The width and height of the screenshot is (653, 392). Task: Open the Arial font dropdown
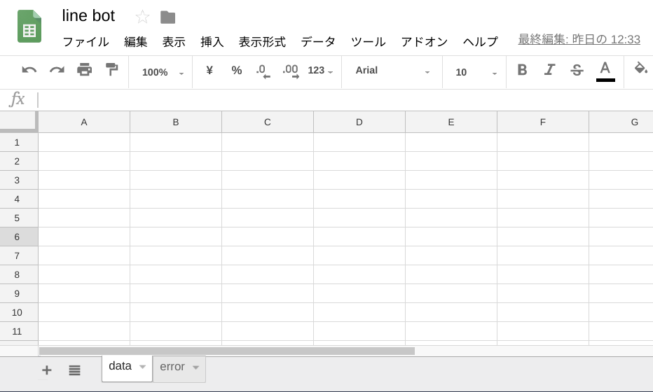392,71
